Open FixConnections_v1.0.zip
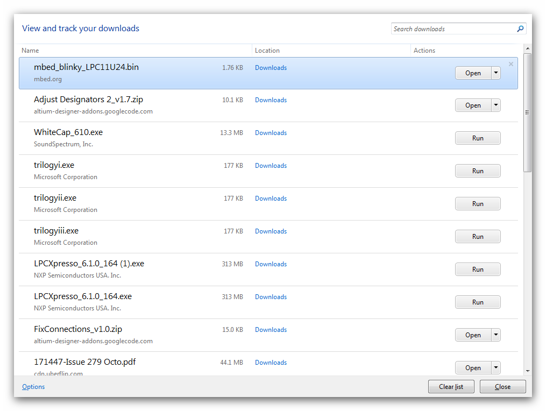 point(473,335)
